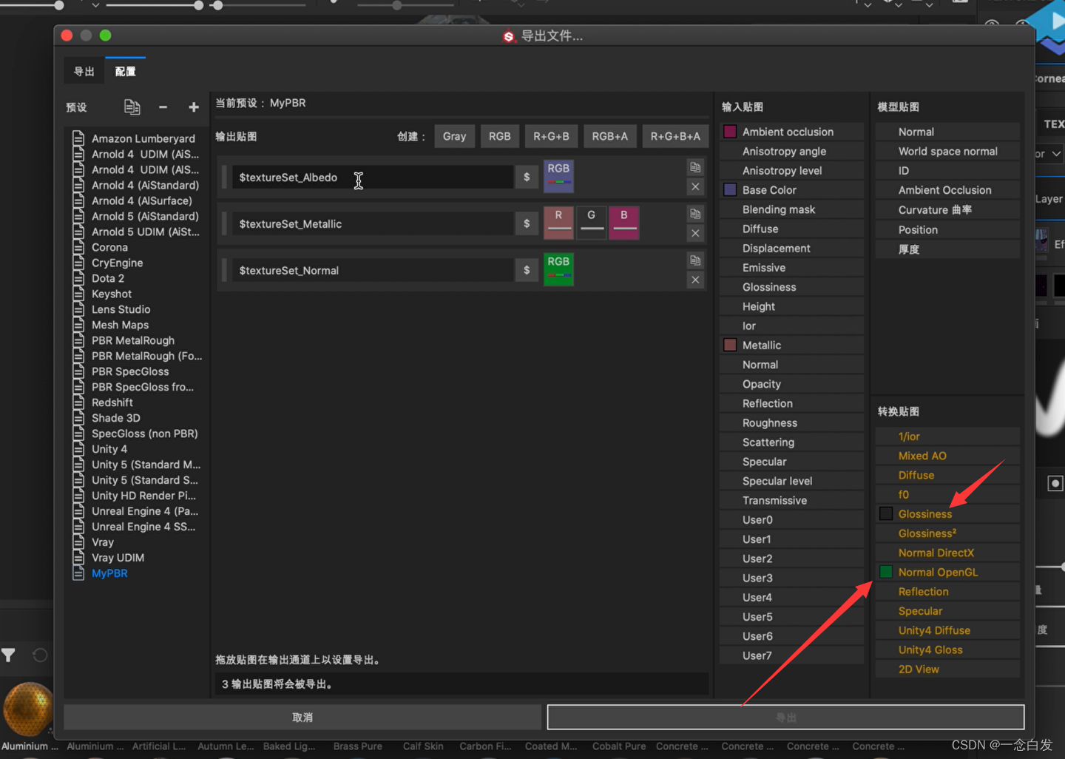Duplicate preset using the copy document icon
The image size is (1065, 759).
click(132, 107)
